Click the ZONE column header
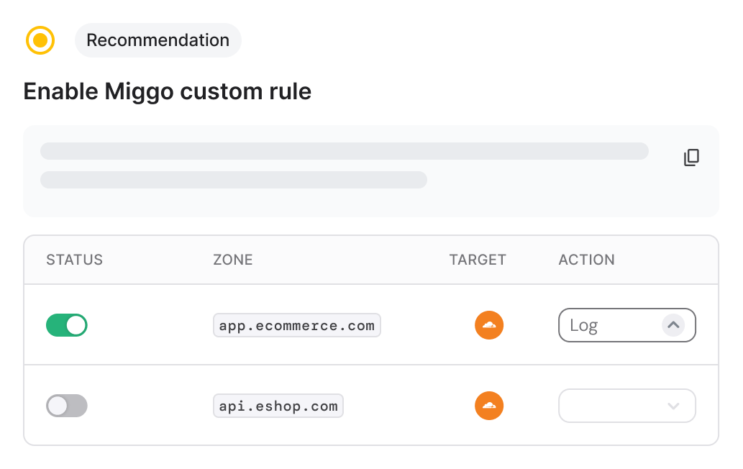Screen dimensions: 743x469 coord(233,260)
